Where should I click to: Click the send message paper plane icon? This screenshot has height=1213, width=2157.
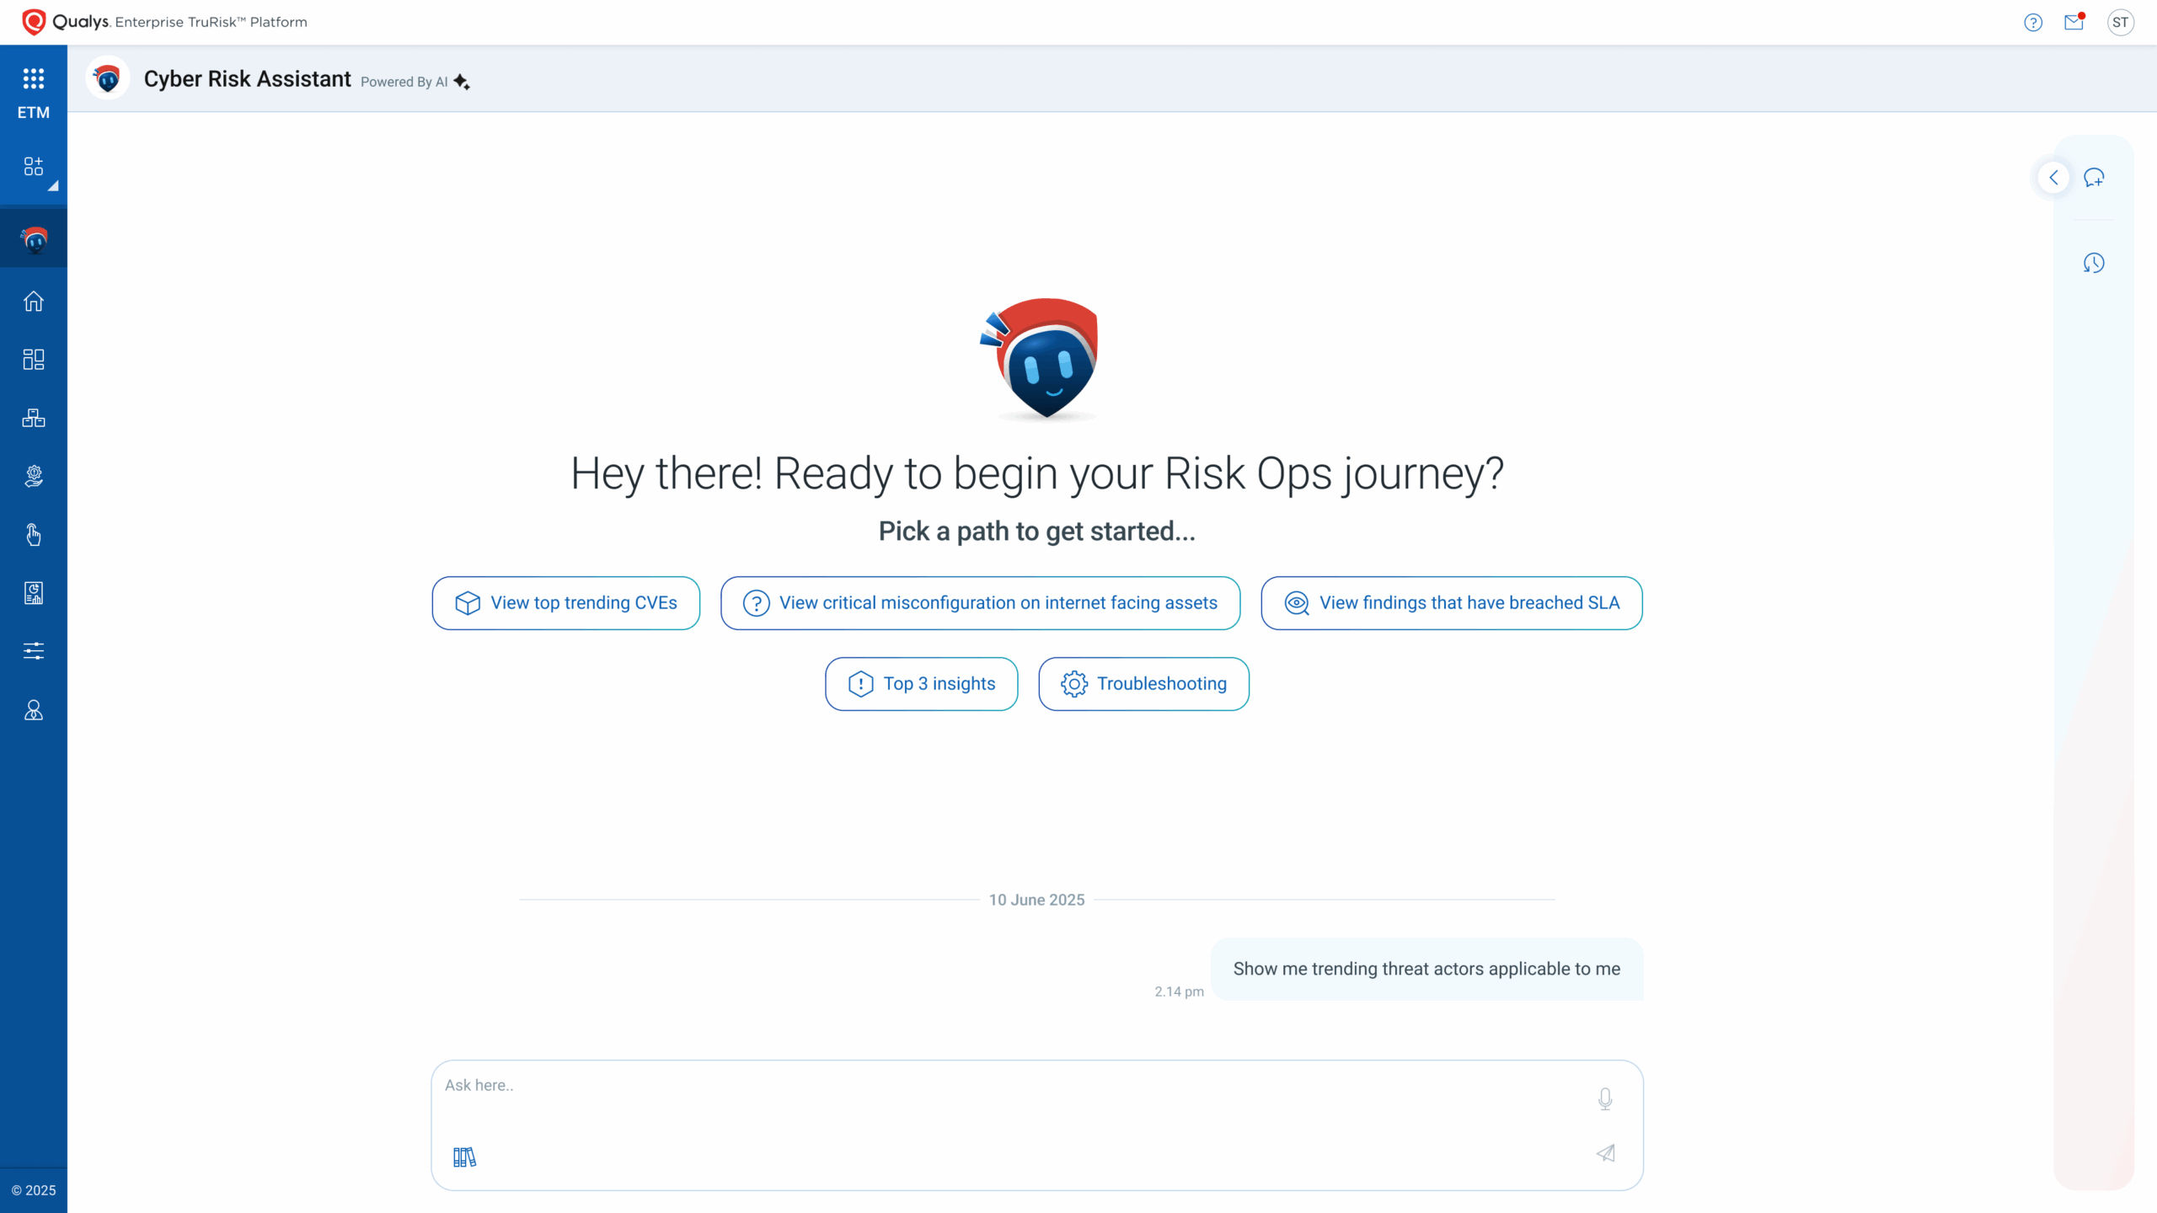(x=1605, y=1153)
